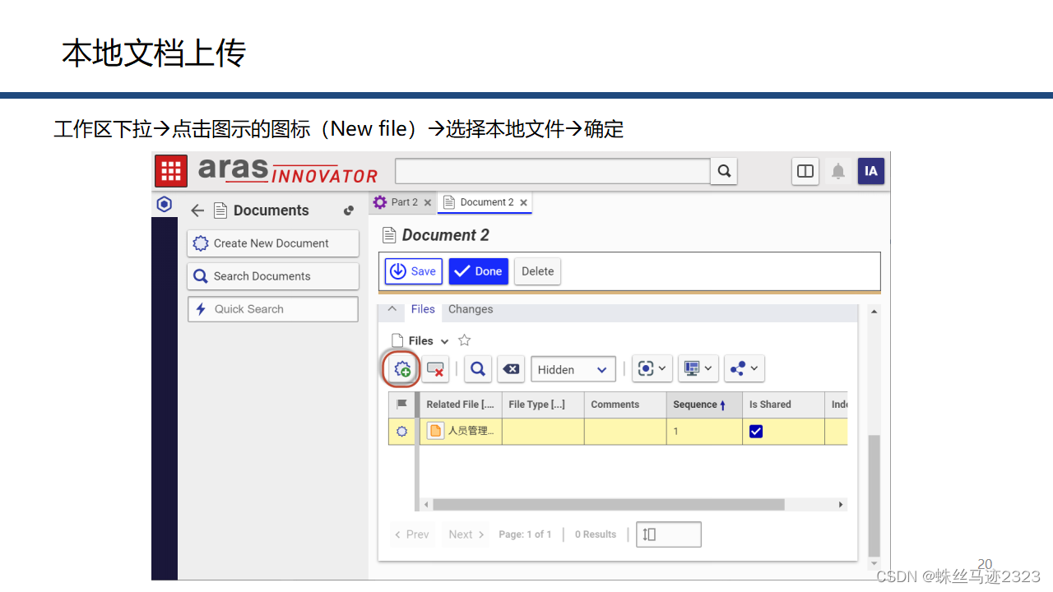
Task: Click inside the top search input field
Action: [x=552, y=171]
